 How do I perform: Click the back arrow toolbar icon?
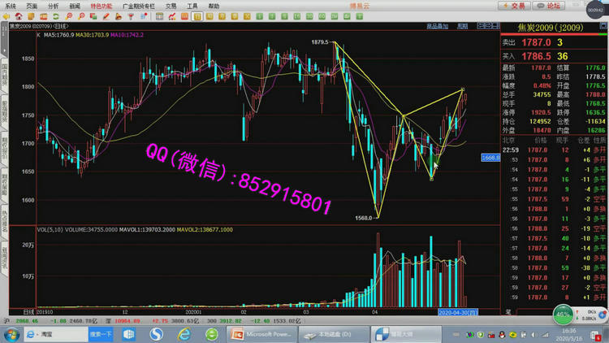tap(6, 16)
